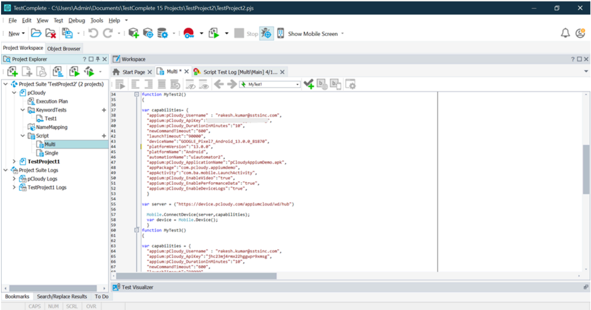This screenshot has height=310, width=591.
Task: Click the Run Project icon in main toolbar
Action: coord(214,33)
